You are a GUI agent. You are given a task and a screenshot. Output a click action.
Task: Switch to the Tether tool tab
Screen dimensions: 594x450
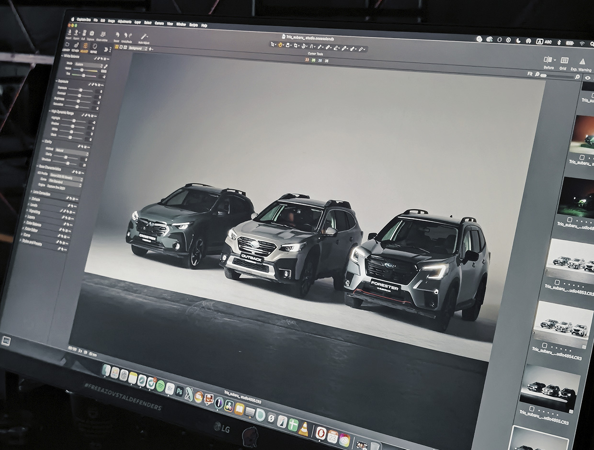click(76, 47)
